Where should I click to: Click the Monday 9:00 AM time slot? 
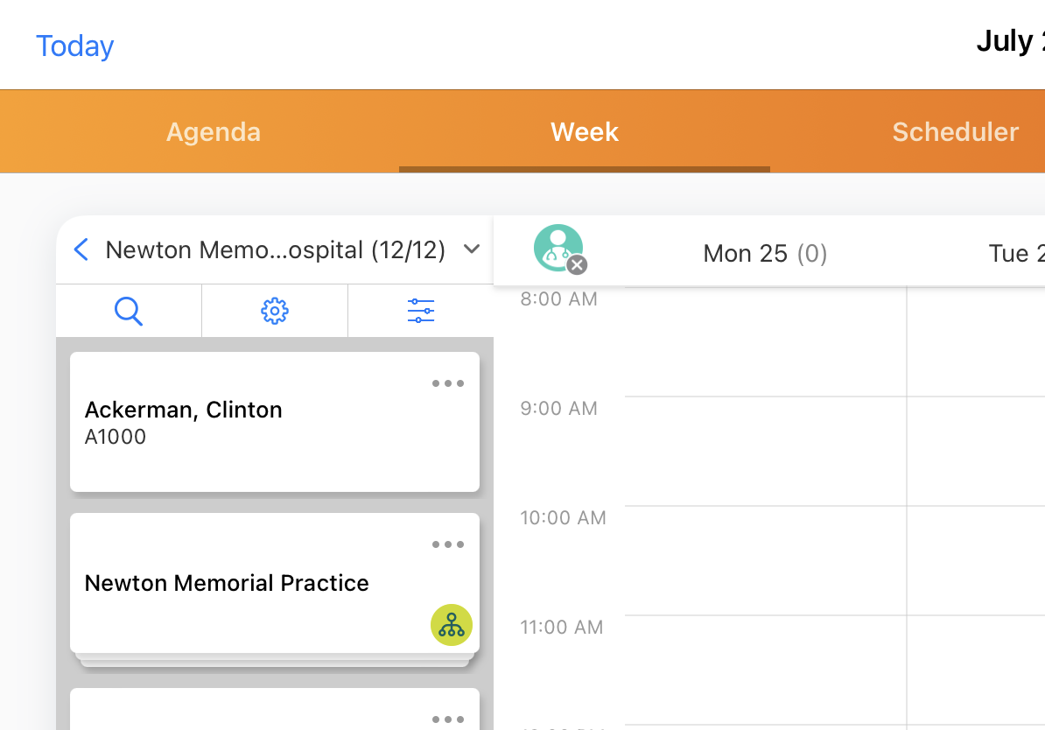(x=765, y=451)
